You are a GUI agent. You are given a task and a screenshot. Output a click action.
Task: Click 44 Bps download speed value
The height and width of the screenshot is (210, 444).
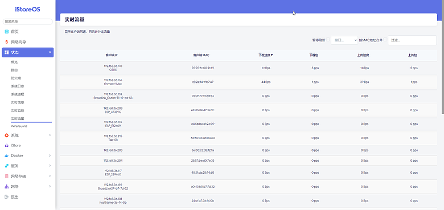[266, 82]
